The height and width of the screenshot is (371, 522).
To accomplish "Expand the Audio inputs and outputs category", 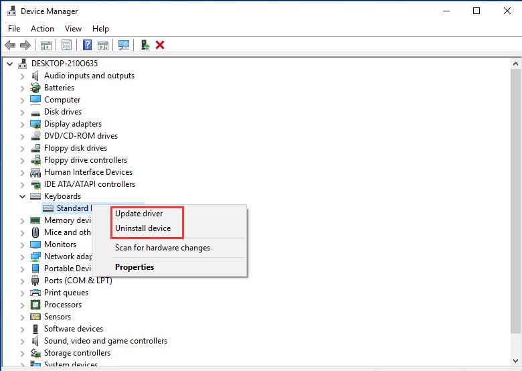I will pyautogui.click(x=22, y=76).
